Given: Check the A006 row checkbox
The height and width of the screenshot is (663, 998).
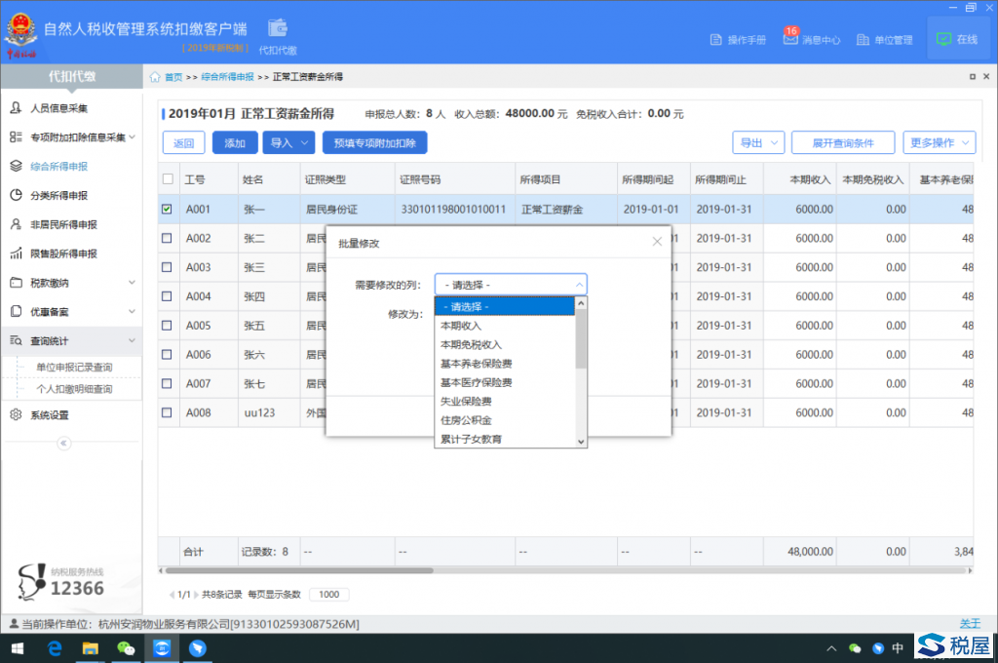Looking at the screenshot, I should coord(167,354).
